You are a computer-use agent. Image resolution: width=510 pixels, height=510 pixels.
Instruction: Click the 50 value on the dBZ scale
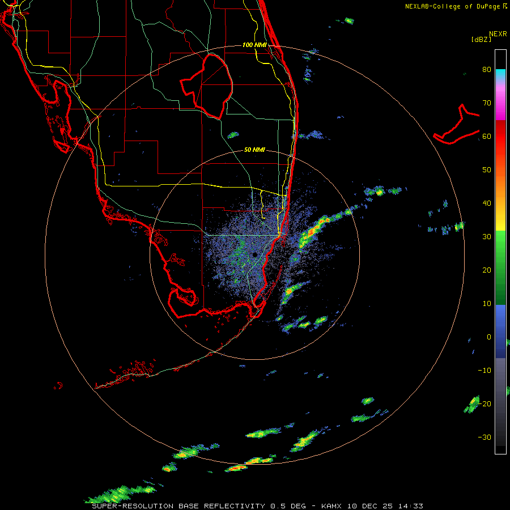coord(487,170)
